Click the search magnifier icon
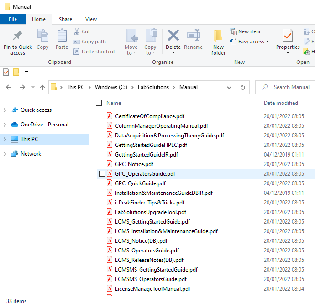 point(265,87)
